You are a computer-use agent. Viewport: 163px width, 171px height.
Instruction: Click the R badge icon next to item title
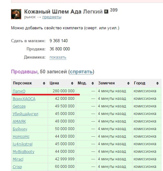(x=106, y=12)
